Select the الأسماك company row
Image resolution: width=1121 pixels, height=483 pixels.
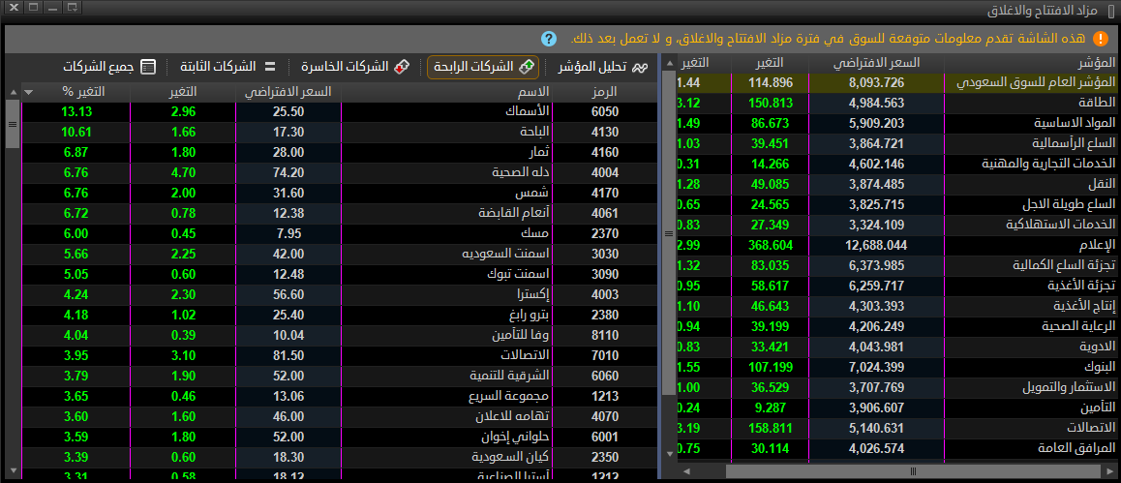pyautogui.click(x=340, y=111)
